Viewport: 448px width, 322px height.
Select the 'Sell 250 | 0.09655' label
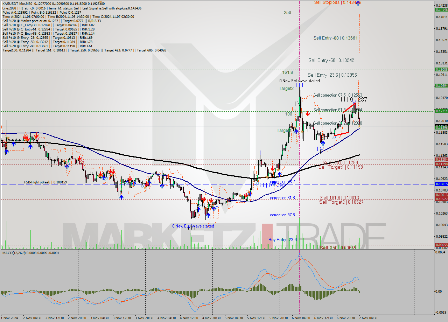coord(338,247)
